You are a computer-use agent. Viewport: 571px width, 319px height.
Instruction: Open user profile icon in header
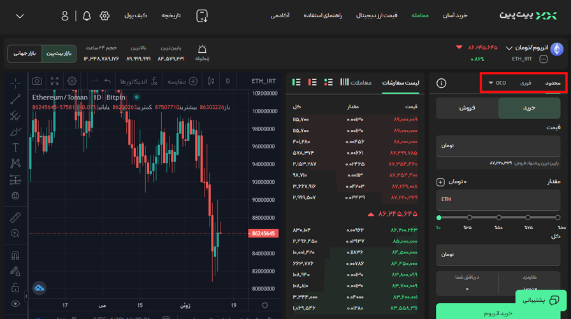point(65,16)
